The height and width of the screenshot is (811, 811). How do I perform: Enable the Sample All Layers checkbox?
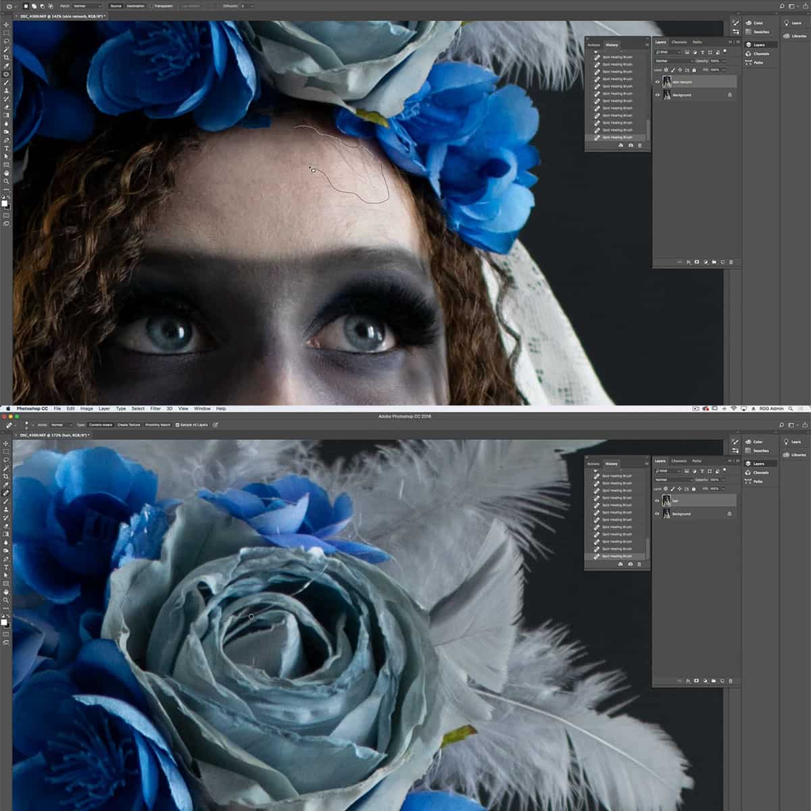coord(177,424)
